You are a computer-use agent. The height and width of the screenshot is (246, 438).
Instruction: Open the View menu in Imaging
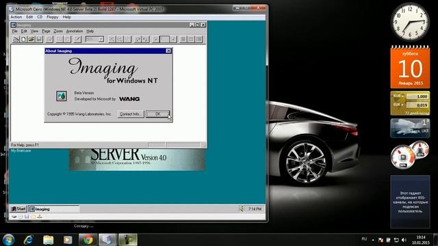click(x=34, y=31)
